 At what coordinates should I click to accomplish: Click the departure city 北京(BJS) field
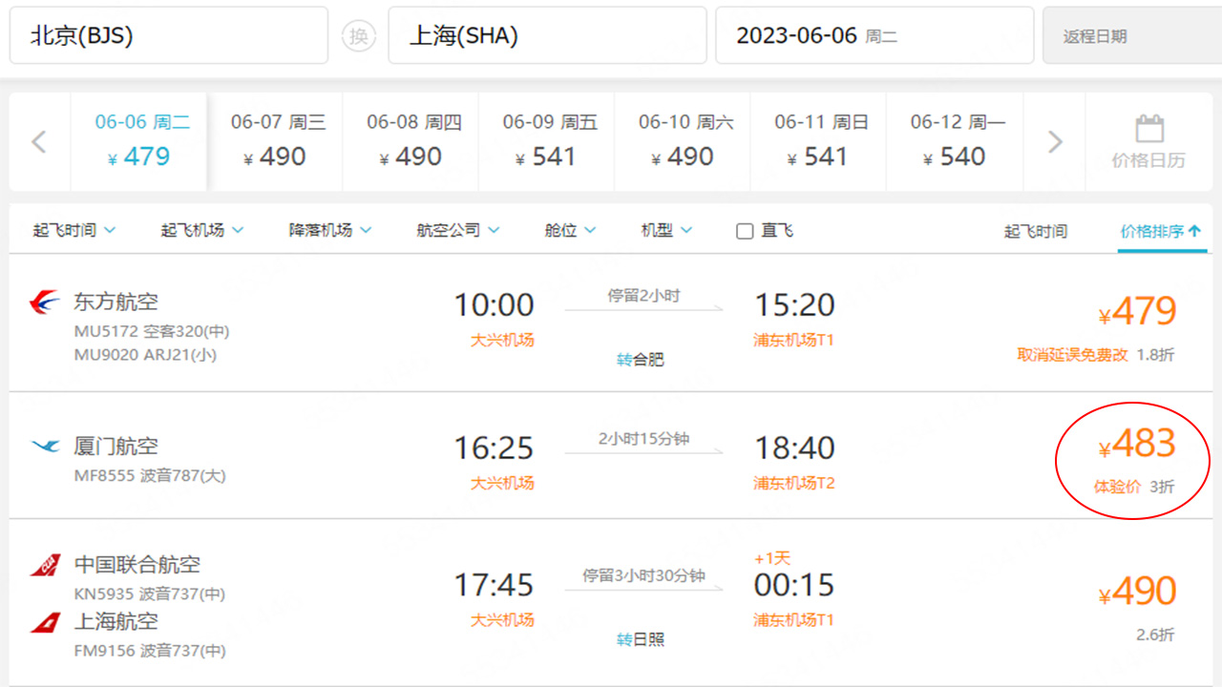coord(169,35)
